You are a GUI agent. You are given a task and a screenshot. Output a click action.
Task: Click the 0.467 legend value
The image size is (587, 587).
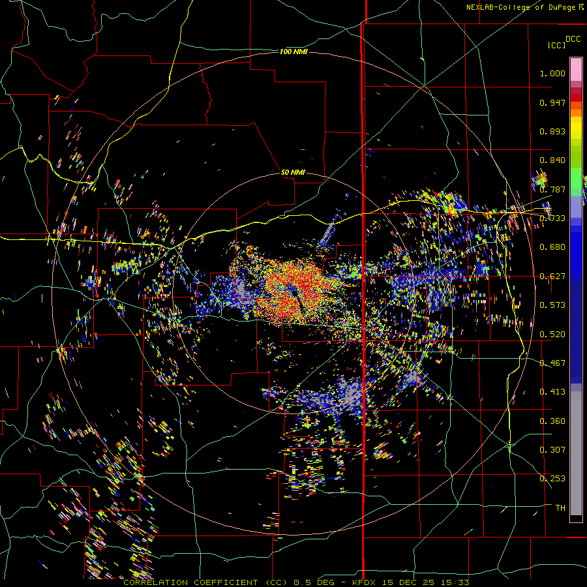552,363
